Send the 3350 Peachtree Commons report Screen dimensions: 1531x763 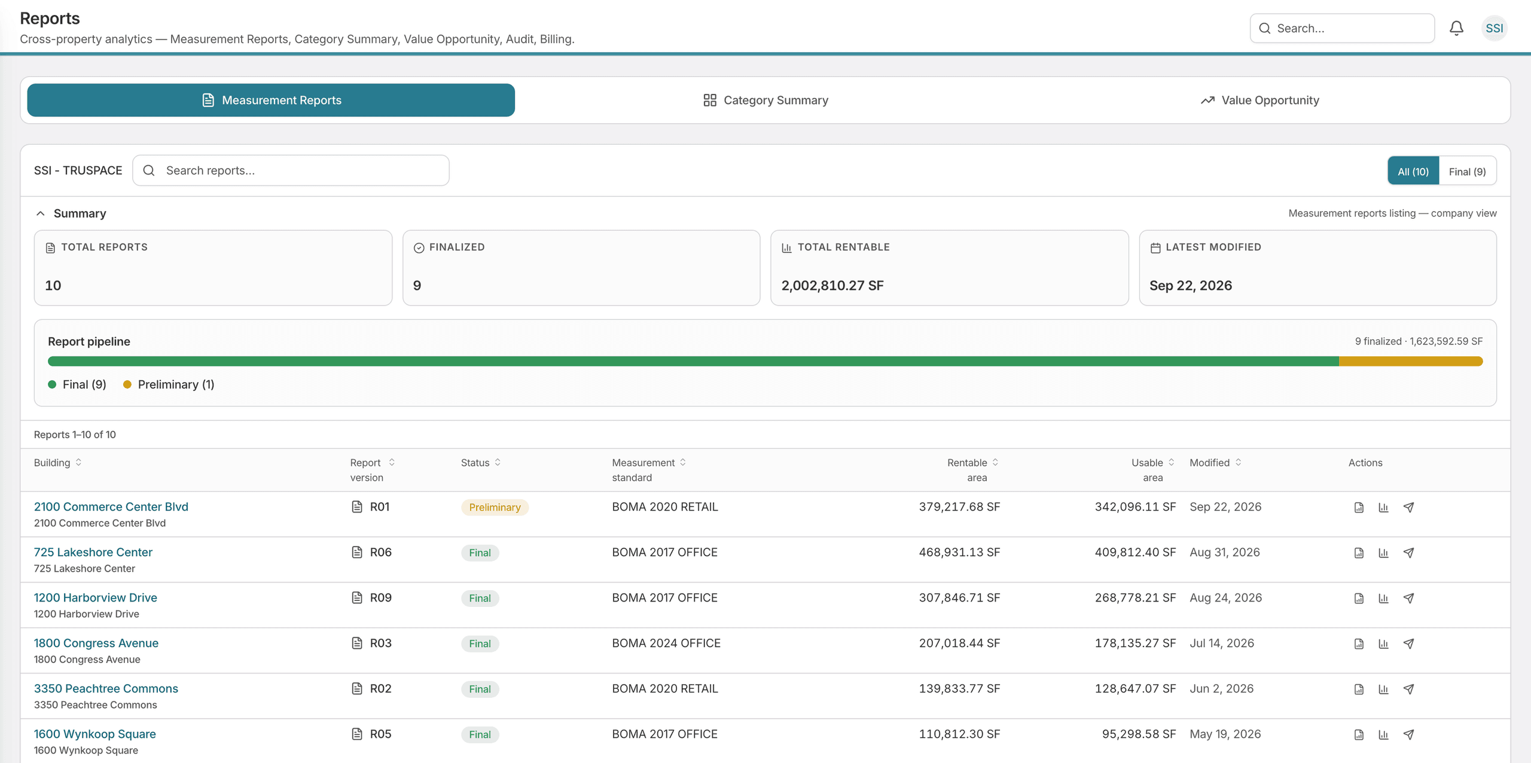[x=1408, y=689]
